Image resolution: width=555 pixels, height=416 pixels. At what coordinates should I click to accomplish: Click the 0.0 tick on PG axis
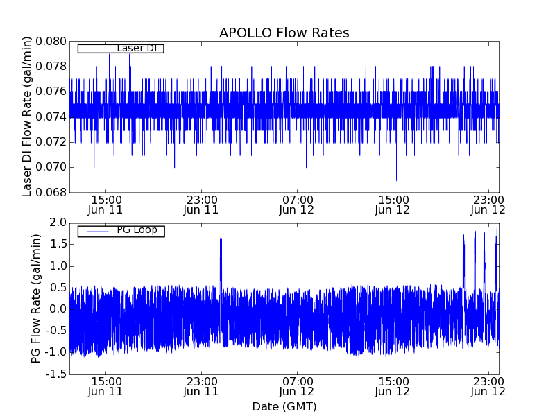[58, 309]
